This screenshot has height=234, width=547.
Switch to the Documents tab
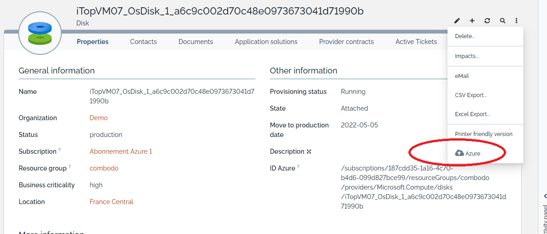195,42
